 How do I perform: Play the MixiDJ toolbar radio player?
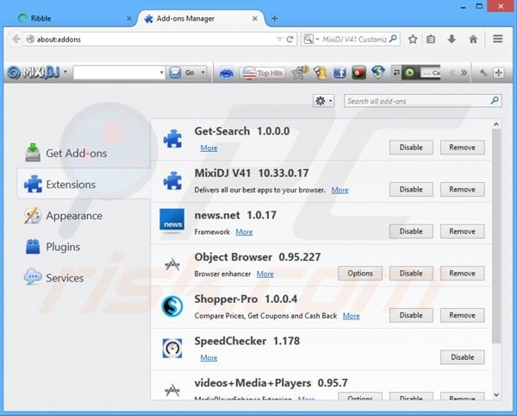coord(410,72)
